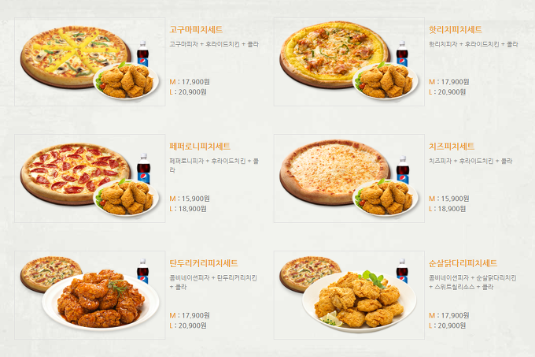Select the 페퍼로니피치세트 title link
Screen dimensions: 535x357
[200, 147]
